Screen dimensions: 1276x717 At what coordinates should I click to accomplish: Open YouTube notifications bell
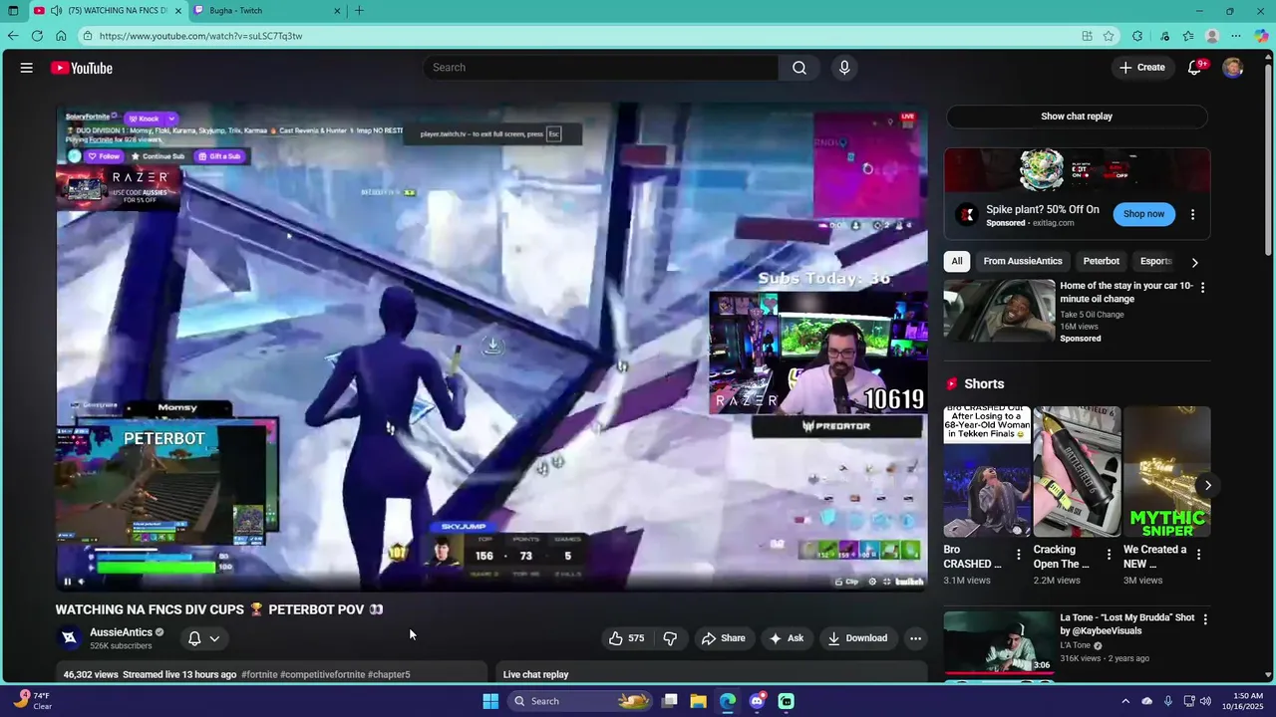[1194, 68]
